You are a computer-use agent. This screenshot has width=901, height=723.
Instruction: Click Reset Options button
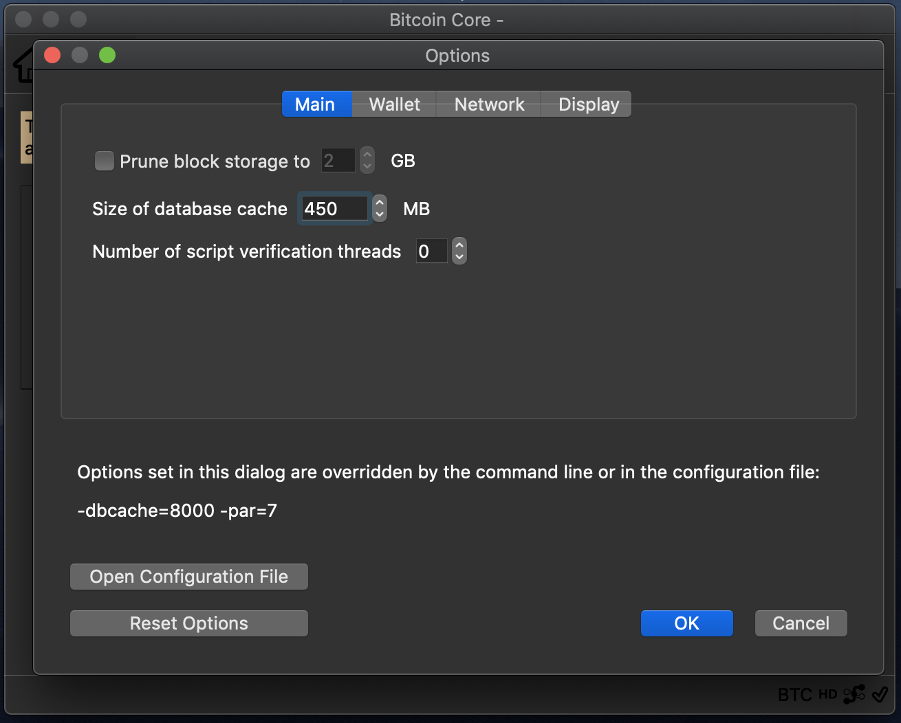click(x=189, y=623)
